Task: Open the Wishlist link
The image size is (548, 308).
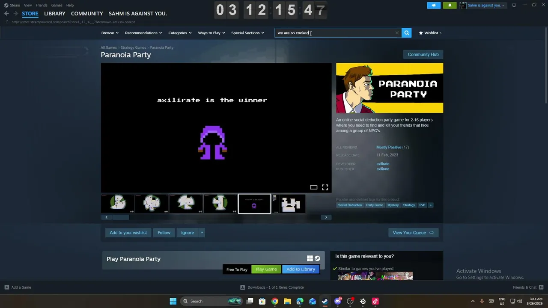Action: click(x=430, y=33)
